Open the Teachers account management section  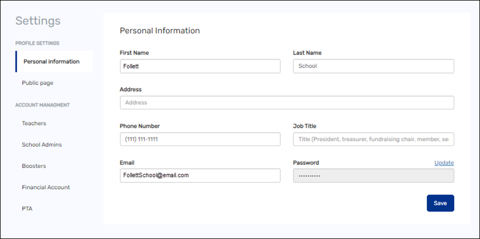tap(34, 123)
